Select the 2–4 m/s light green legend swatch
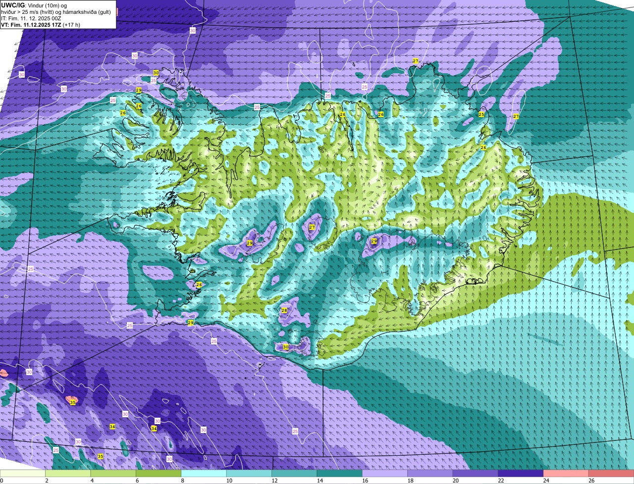The height and width of the screenshot is (484, 634). (68, 473)
